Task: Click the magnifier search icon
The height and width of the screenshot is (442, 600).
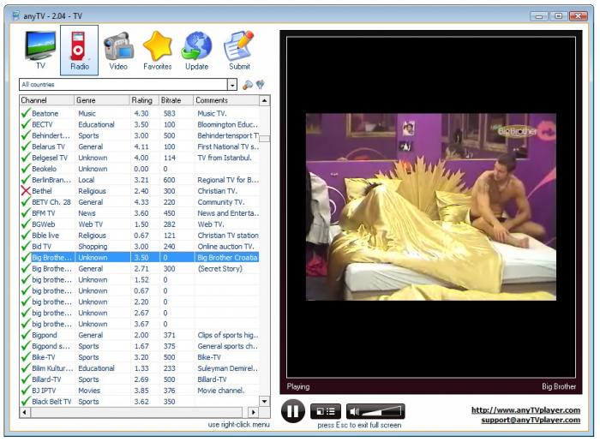Action: pos(248,85)
